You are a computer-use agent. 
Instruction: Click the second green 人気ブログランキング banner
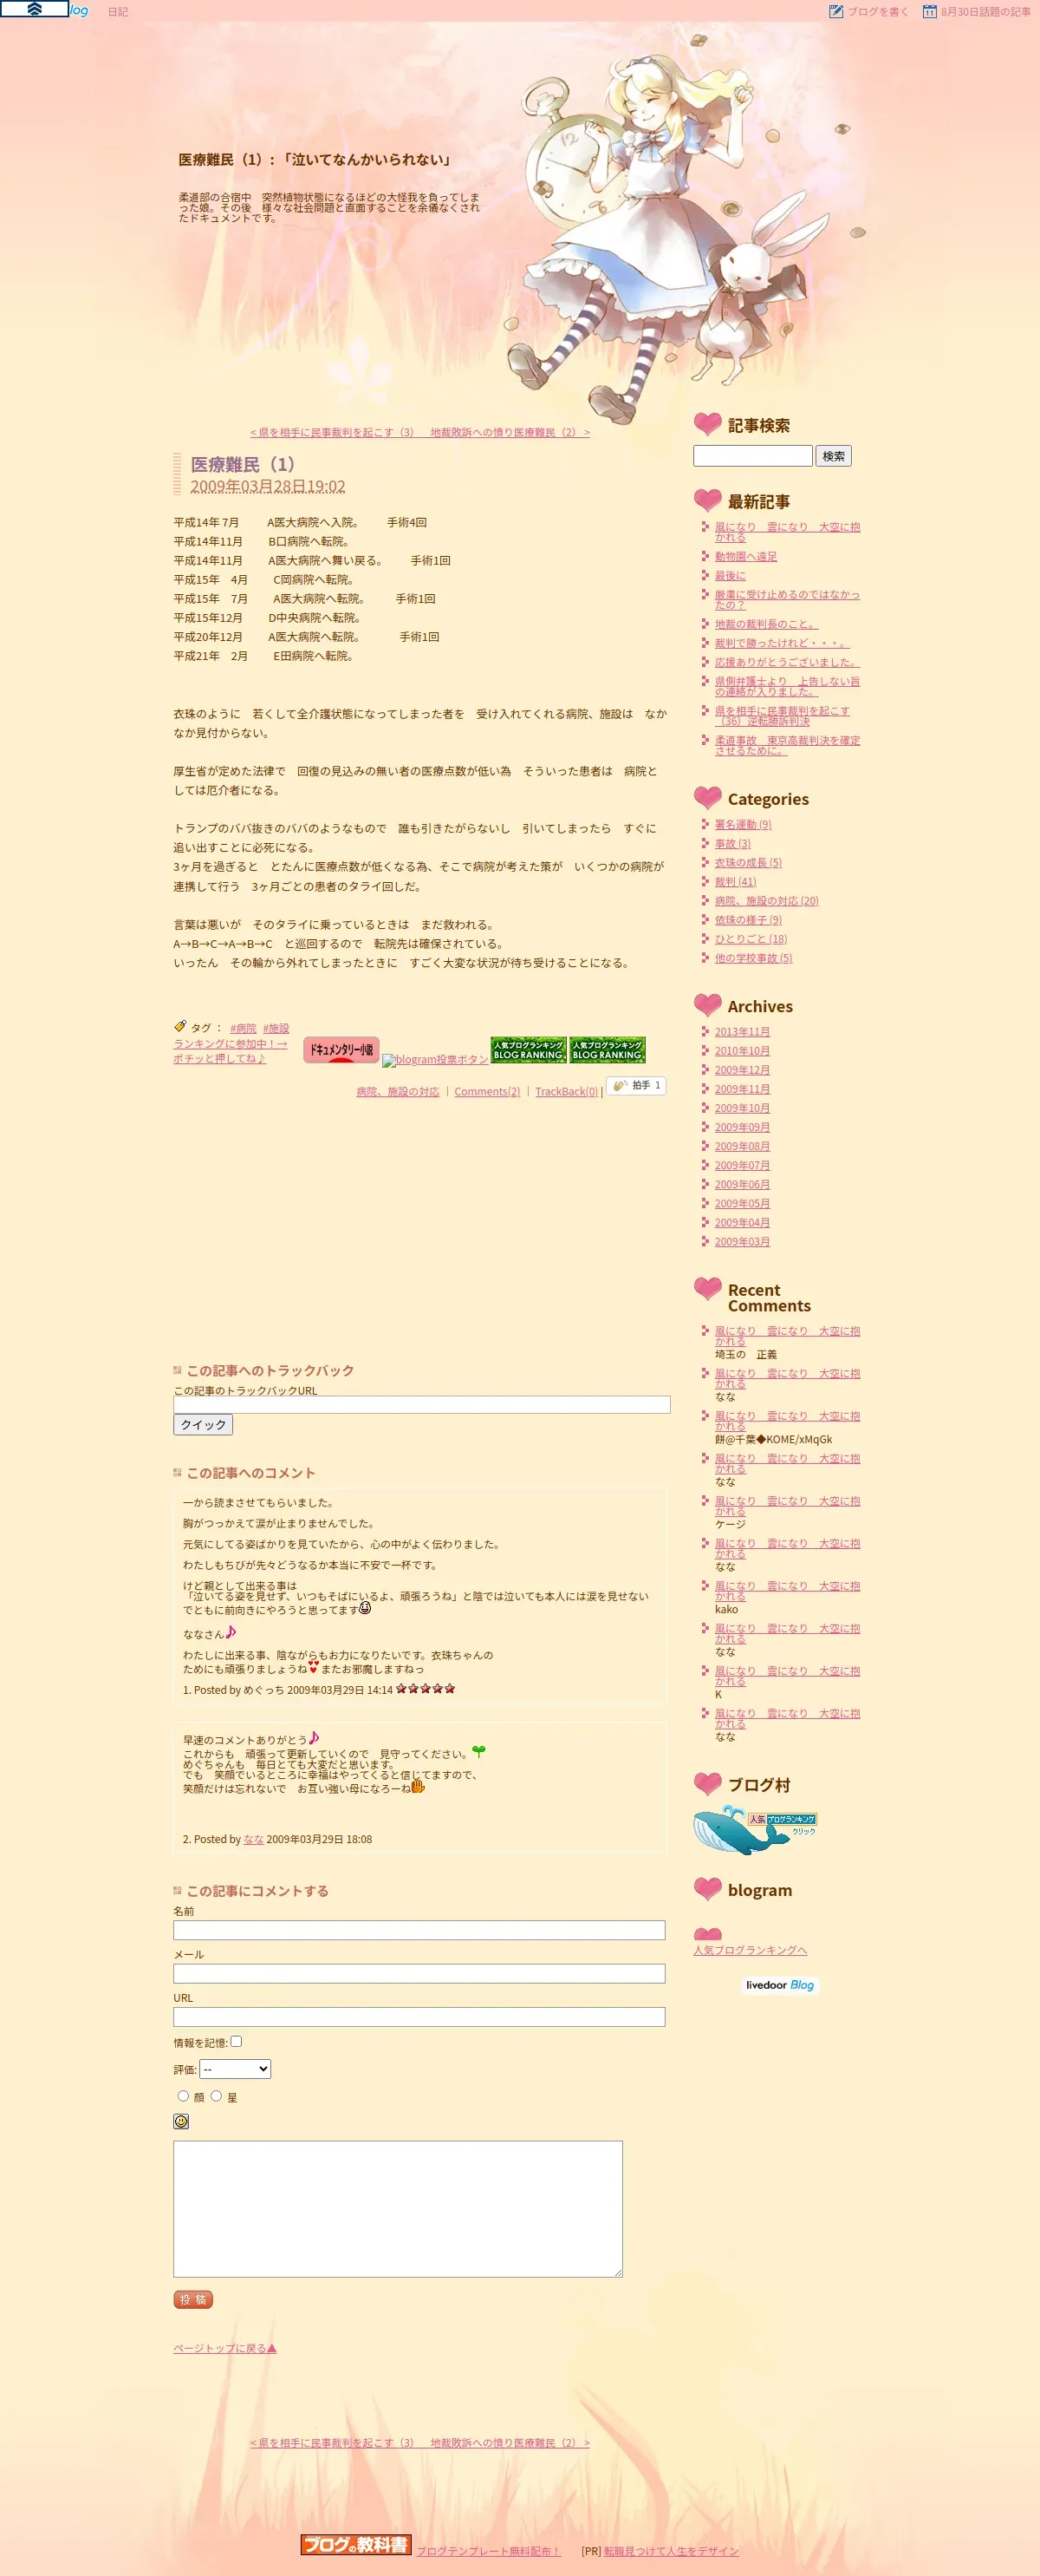click(608, 1049)
